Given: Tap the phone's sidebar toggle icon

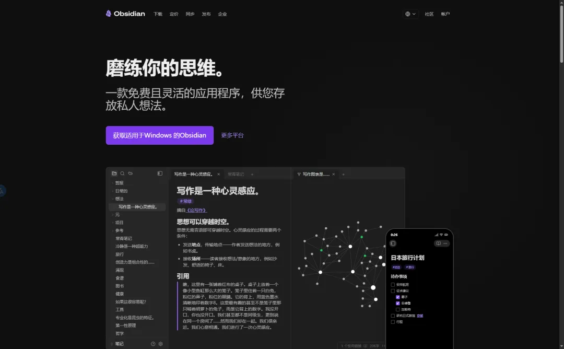Looking at the screenshot, I should pyautogui.click(x=393, y=243).
